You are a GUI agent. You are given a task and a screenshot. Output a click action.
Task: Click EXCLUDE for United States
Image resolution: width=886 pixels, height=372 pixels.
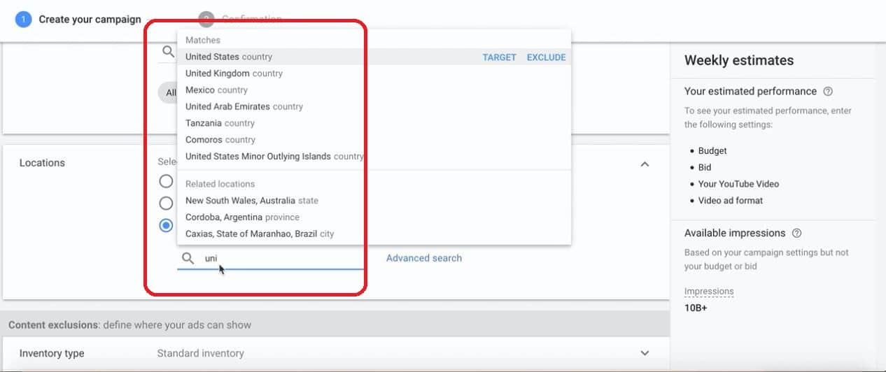[x=546, y=57]
